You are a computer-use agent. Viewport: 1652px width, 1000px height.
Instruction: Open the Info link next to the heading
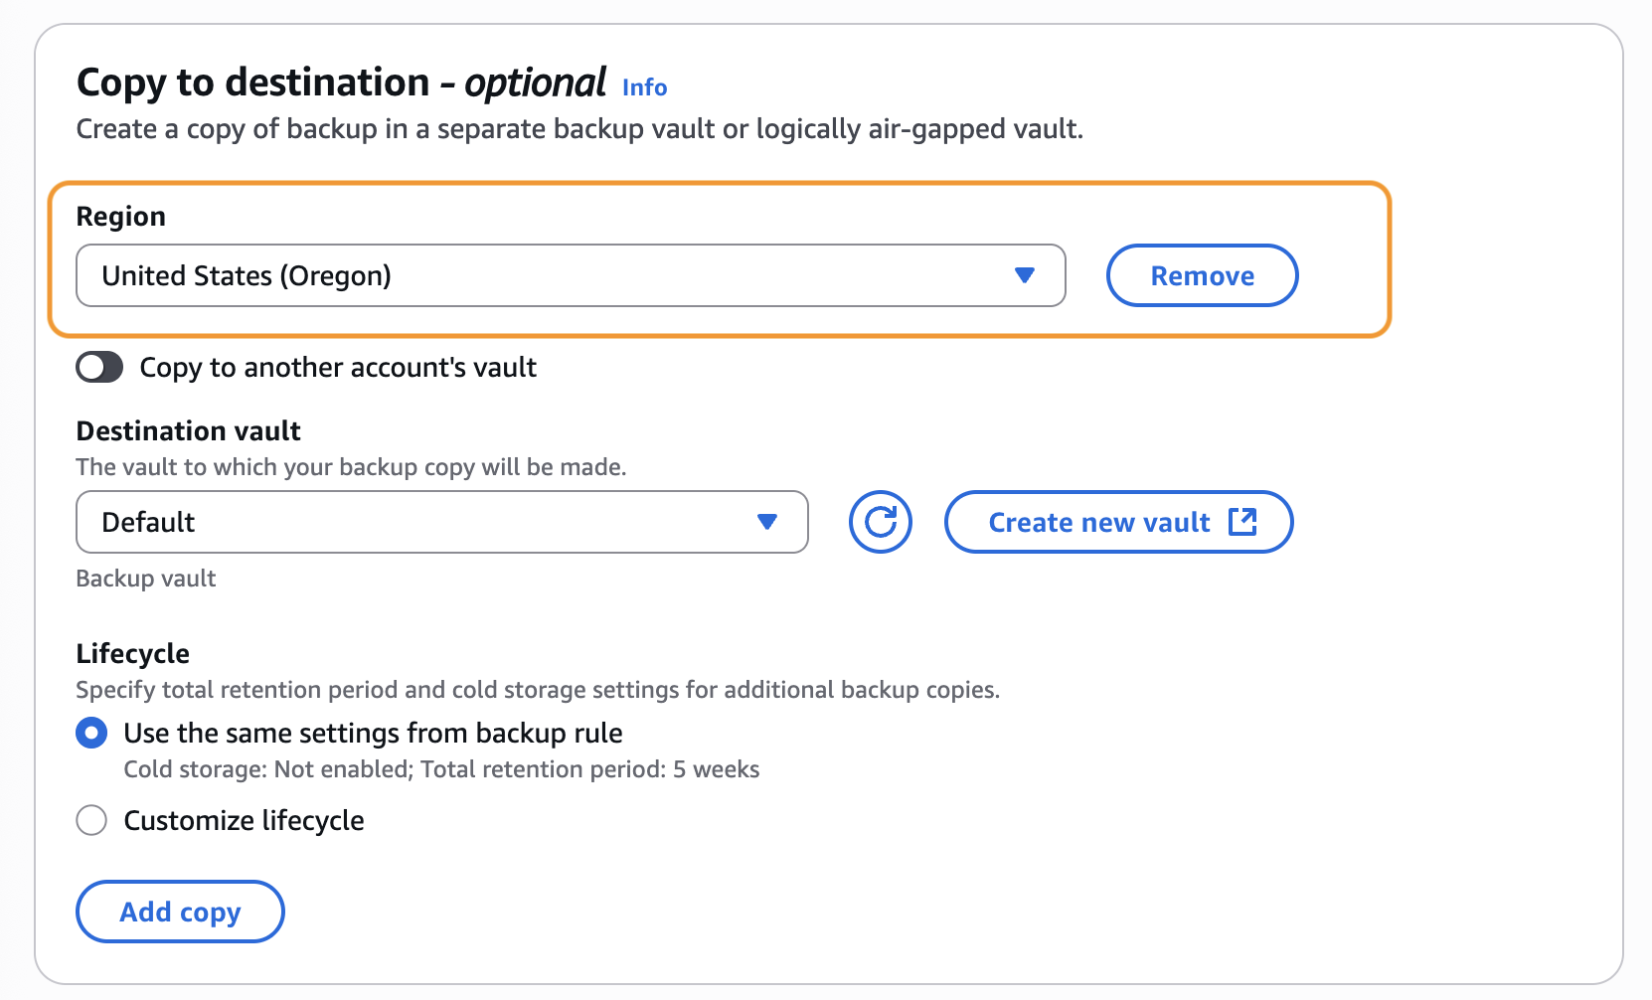coord(644,87)
